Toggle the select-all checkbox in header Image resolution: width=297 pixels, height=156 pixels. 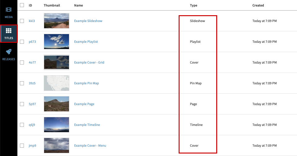(x=22, y=5)
